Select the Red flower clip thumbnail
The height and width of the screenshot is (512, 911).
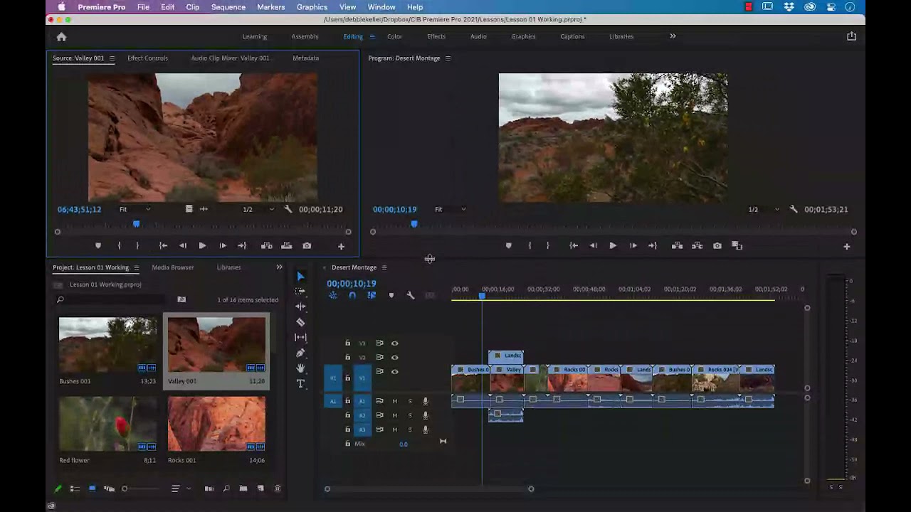point(108,425)
